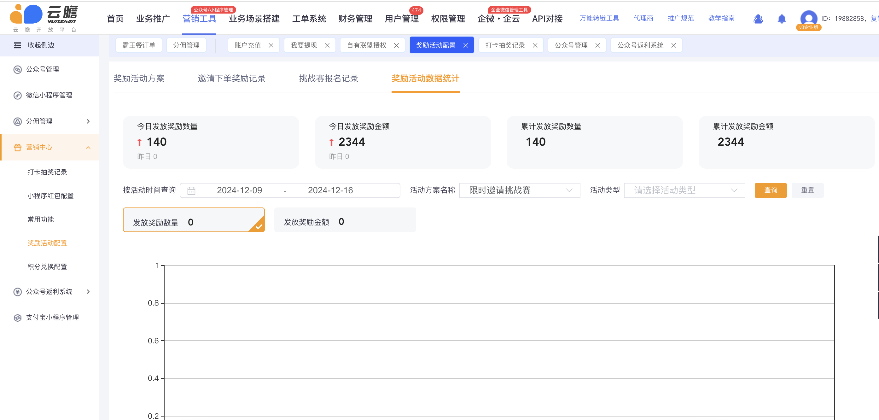Open the 霸王餐订单 page tab
Viewport: 879px width, 420px height.
click(138, 45)
